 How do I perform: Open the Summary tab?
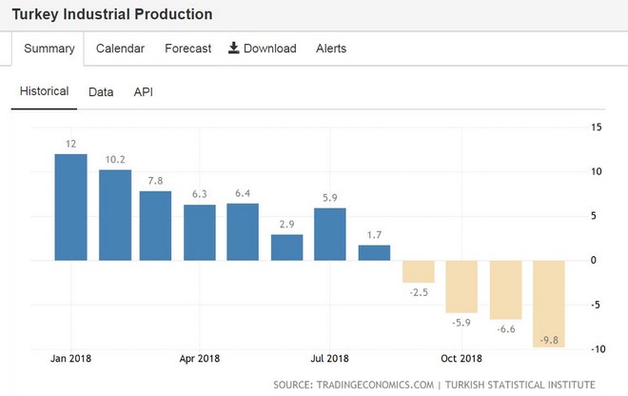click(x=49, y=49)
